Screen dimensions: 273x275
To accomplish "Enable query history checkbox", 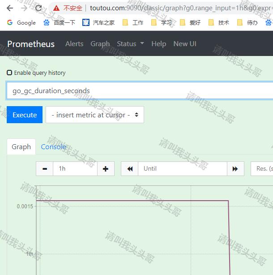I will point(9,73).
